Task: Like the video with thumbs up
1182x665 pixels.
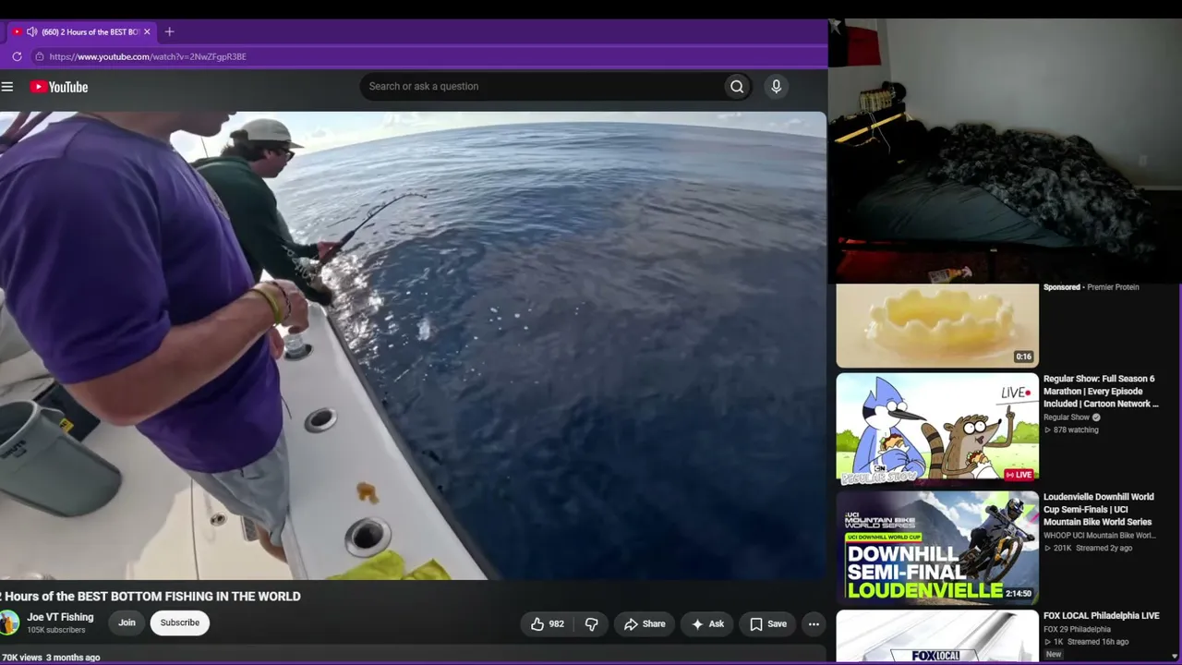Action: [x=547, y=624]
